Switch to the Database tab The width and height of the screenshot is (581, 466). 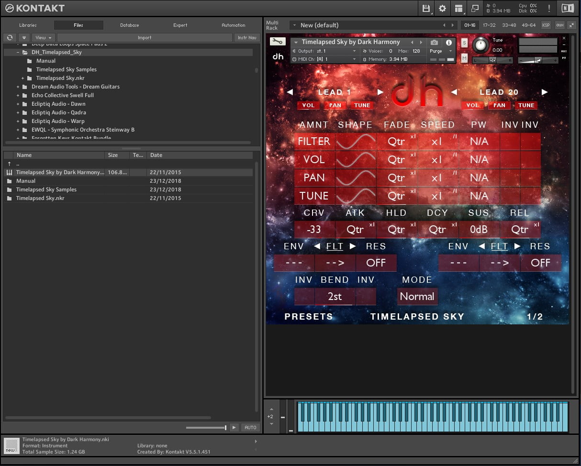click(x=129, y=25)
